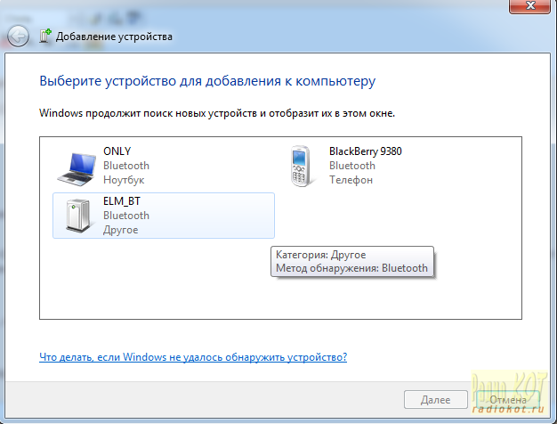This screenshot has width=557, height=424.
Task: Click the ELM_BT device name
Action: tap(122, 201)
